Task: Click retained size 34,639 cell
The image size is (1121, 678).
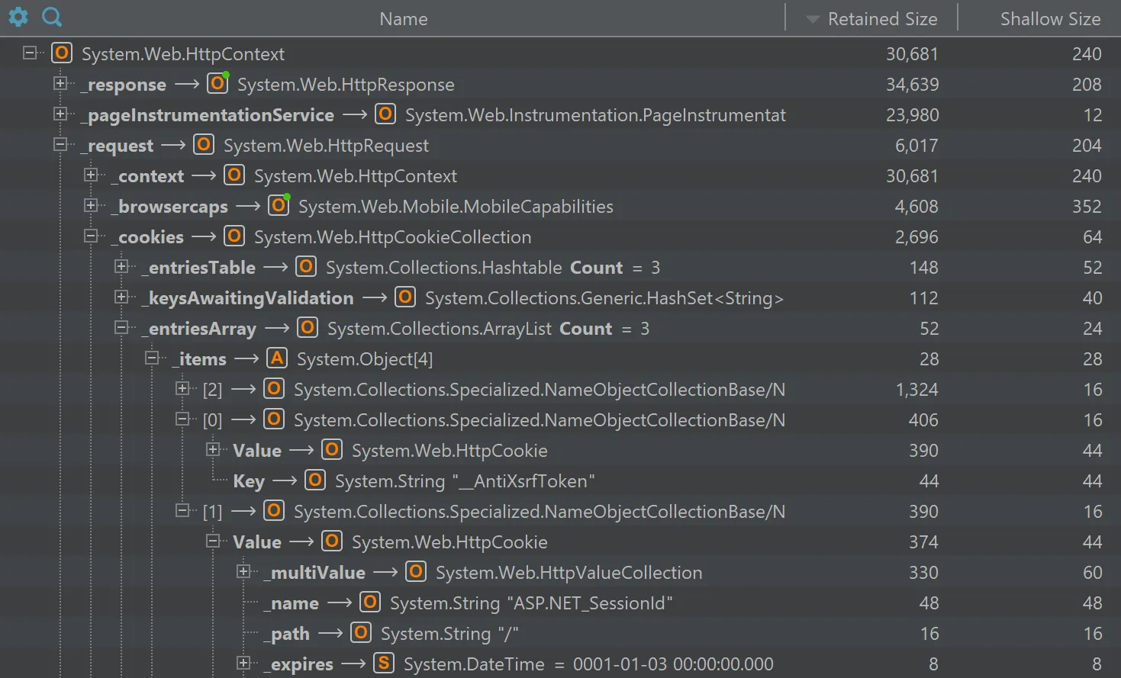Action: pyautogui.click(x=912, y=85)
